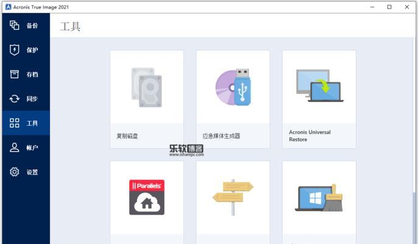Maximize the Acronis True Image window

point(389,7)
